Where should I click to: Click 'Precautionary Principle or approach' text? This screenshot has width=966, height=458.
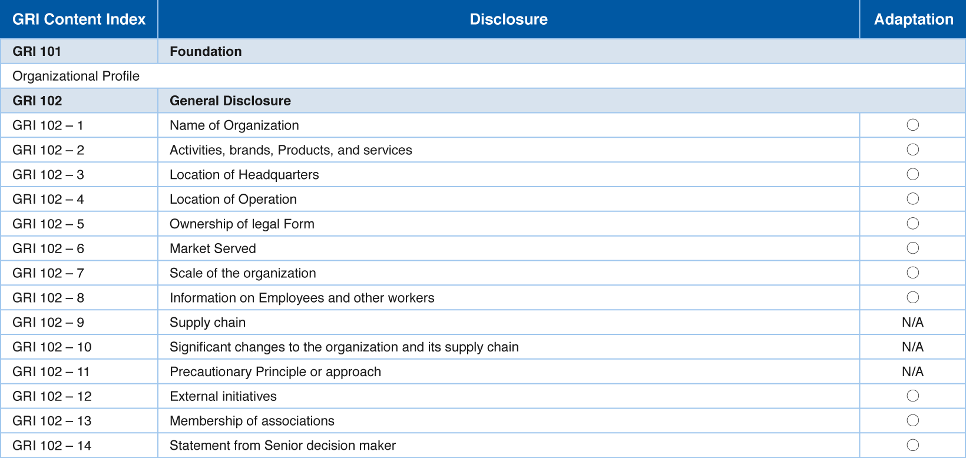pos(275,372)
